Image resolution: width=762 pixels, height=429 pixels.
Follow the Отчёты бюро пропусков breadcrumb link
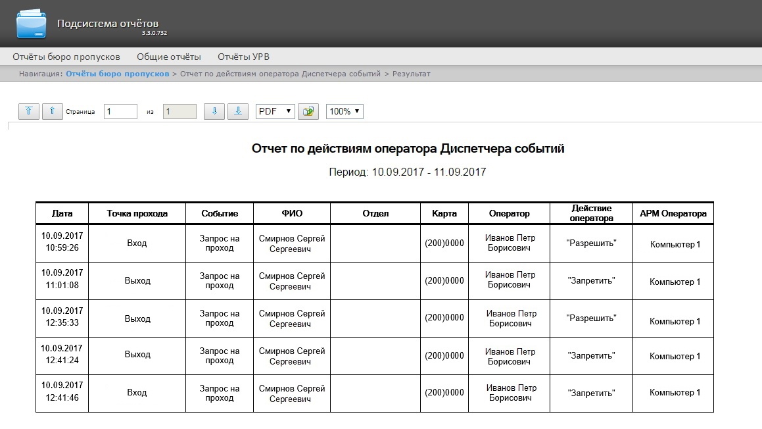pos(117,74)
